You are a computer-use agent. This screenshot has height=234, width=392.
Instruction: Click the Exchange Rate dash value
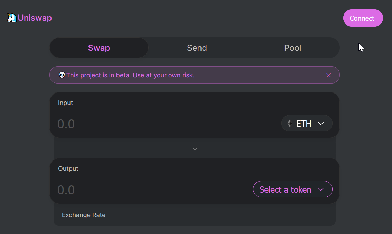click(326, 215)
